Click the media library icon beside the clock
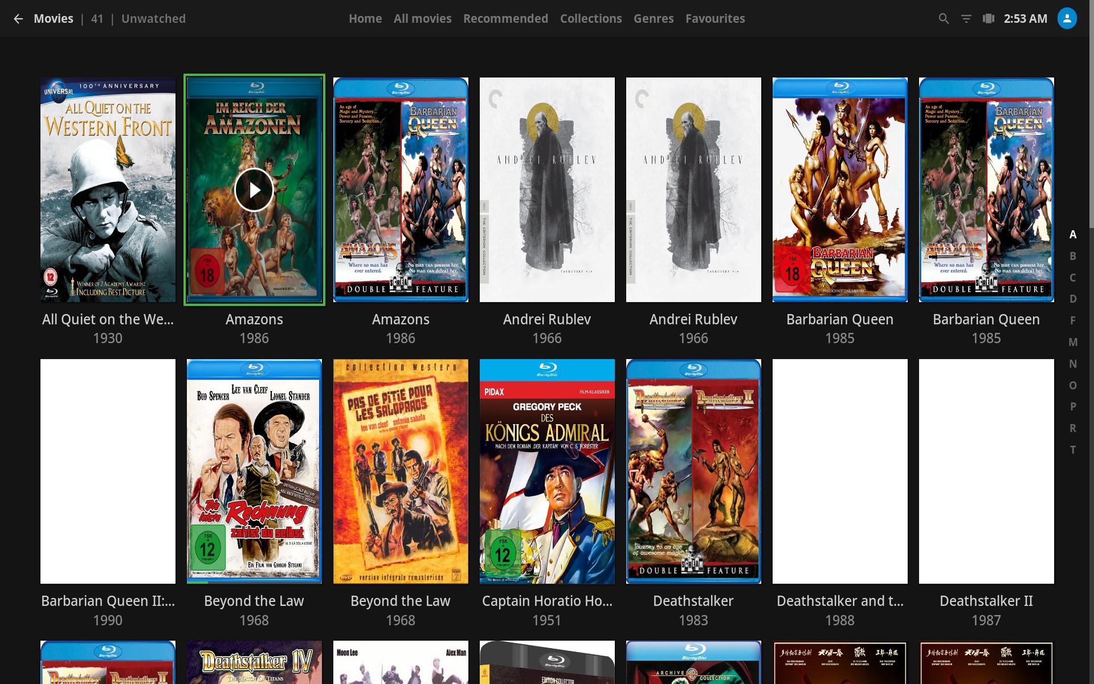Screen dimensions: 1094x684 (989, 19)
